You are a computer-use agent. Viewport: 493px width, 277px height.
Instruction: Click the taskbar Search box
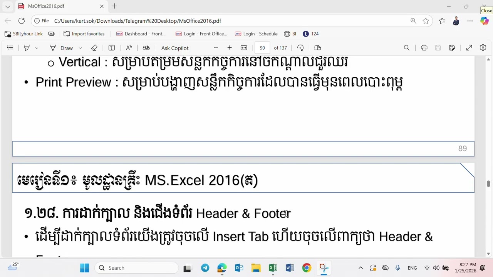[136, 268]
